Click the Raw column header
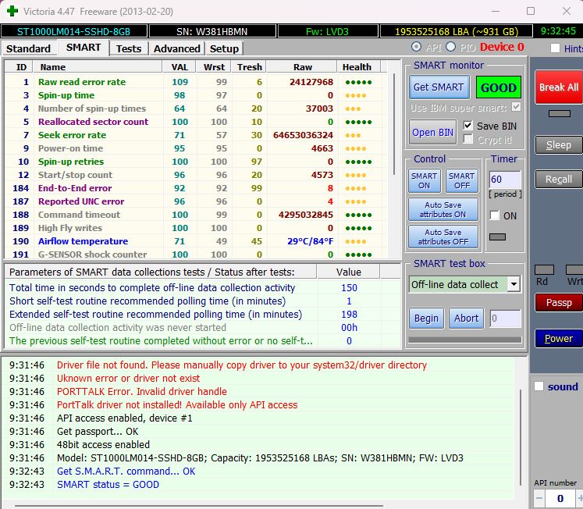583x509 pixels. coord(302,67)
